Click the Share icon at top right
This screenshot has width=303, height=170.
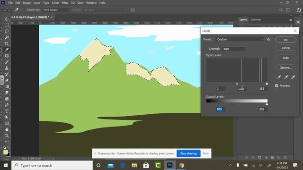299,10
